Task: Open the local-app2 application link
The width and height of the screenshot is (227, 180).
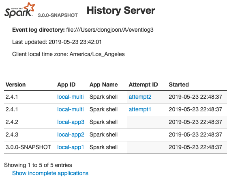Action: click(x=71, y=135)
